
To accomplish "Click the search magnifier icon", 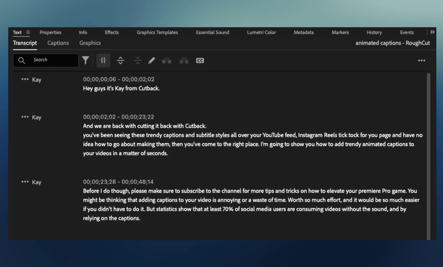I will click(x=21, y=60).
